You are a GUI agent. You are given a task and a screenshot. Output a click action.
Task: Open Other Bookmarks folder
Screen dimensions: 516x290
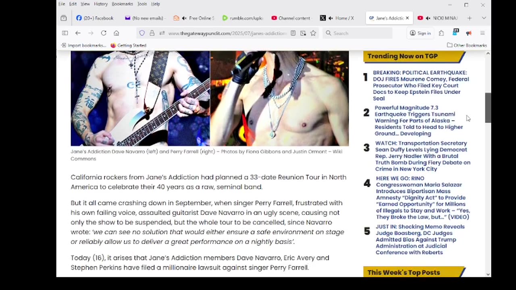point(467,45)
